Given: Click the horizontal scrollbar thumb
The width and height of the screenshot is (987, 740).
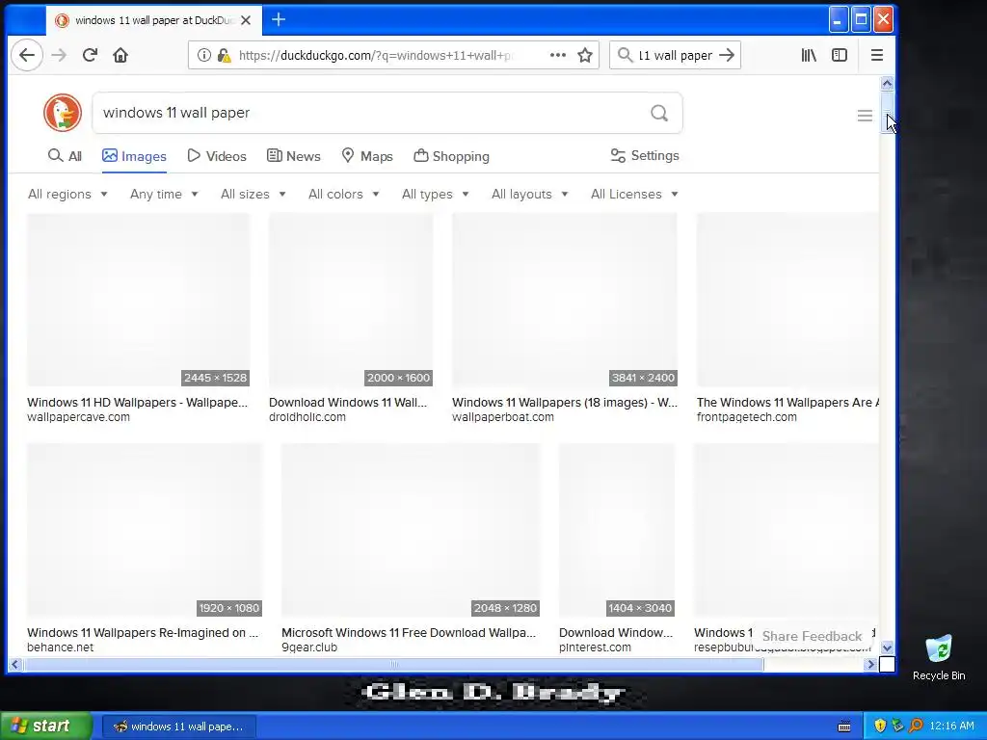Looking at the screenshot, I should pyautogui.click(x=393, y=664).
